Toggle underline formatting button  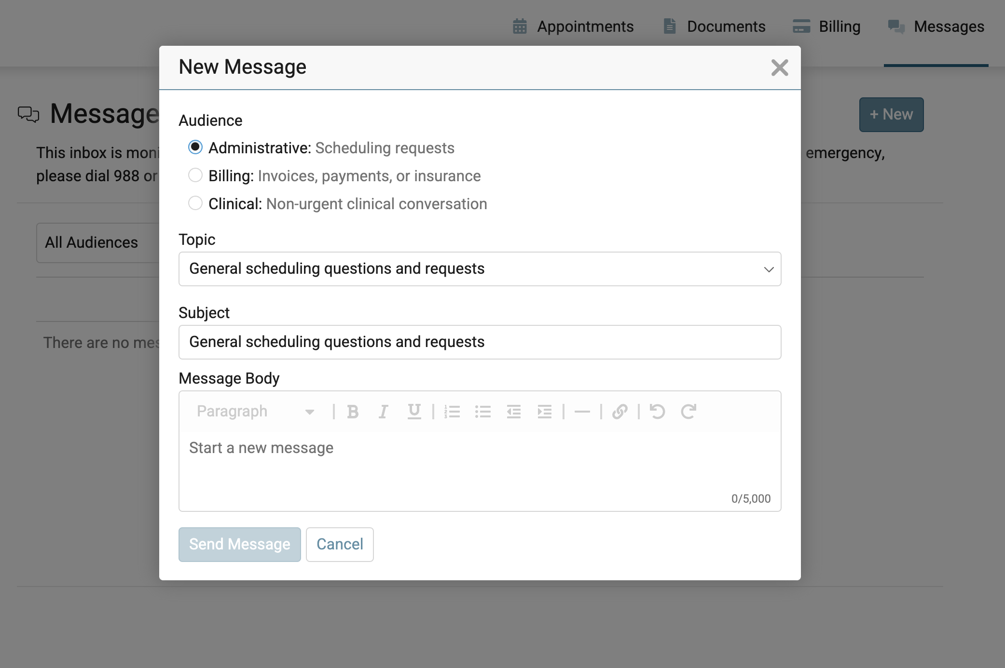click(x=414, y=412)
